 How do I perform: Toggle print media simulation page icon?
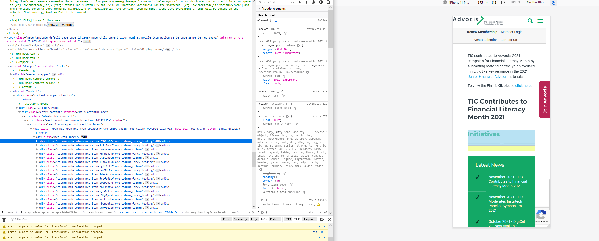point(328,2)
